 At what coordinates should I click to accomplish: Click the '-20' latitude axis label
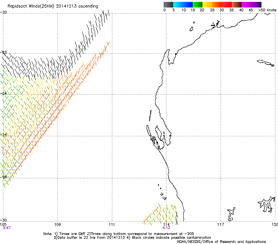click(3, 12)
